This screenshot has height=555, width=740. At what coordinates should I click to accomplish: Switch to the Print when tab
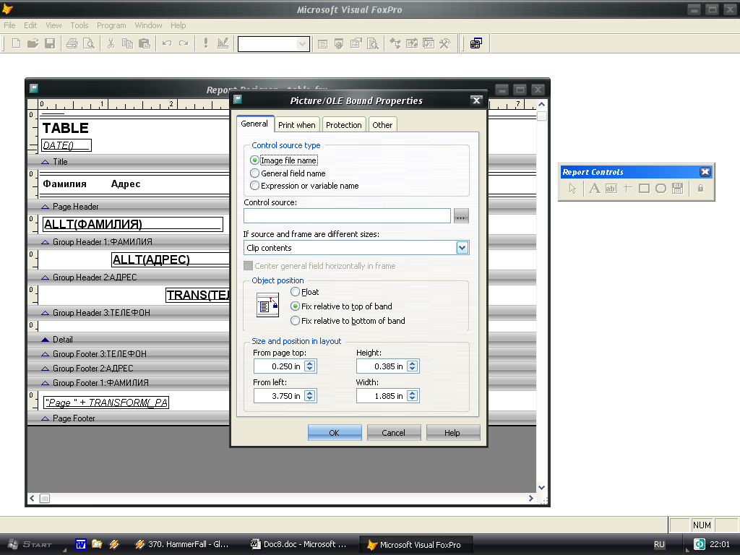point(296,125)
